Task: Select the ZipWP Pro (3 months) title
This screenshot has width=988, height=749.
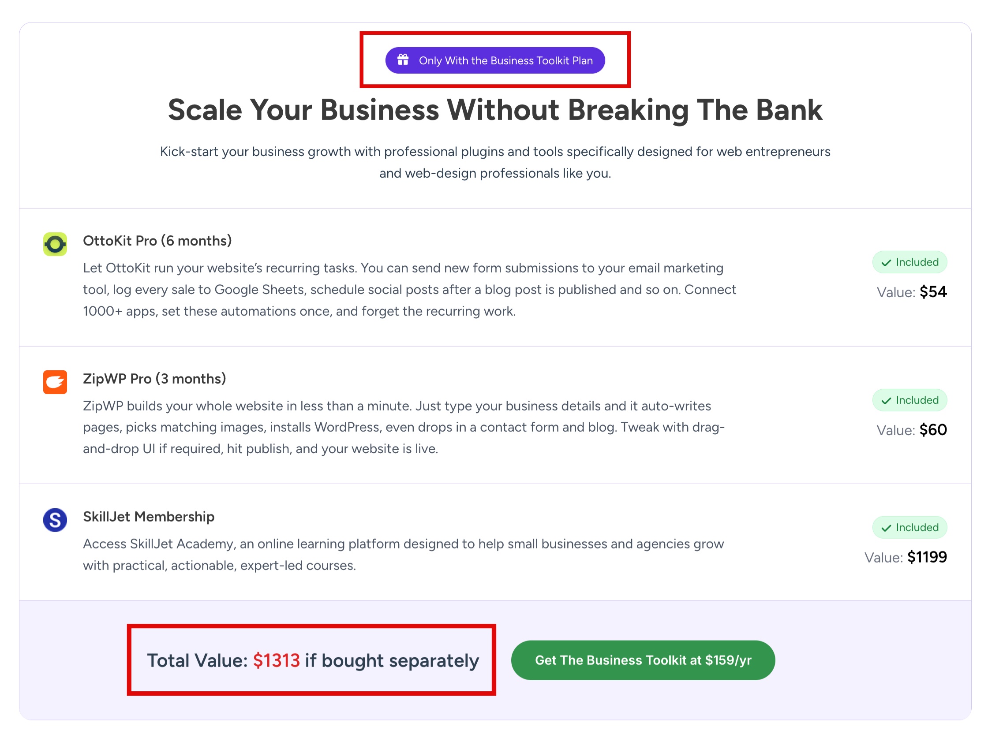Action: 154,379
